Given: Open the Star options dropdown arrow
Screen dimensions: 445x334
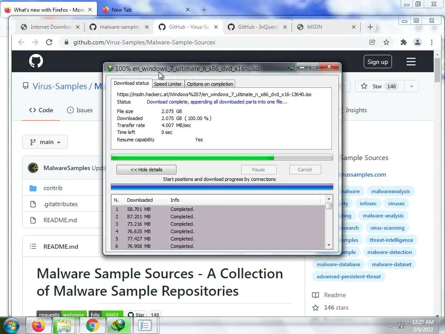Looking at the screenshot, I should coord(411,87).
